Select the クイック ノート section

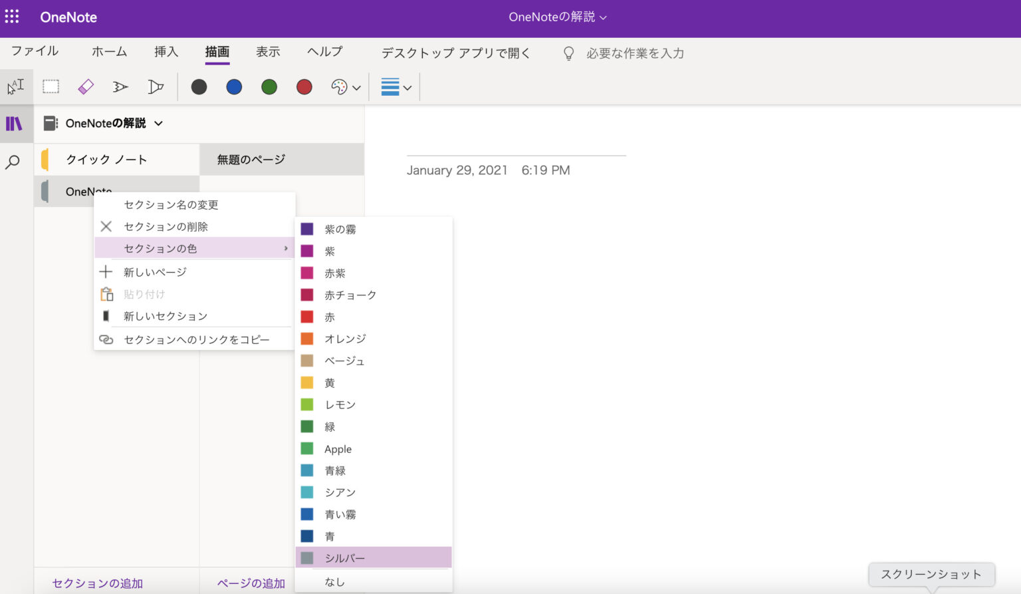tap(117, 160)
